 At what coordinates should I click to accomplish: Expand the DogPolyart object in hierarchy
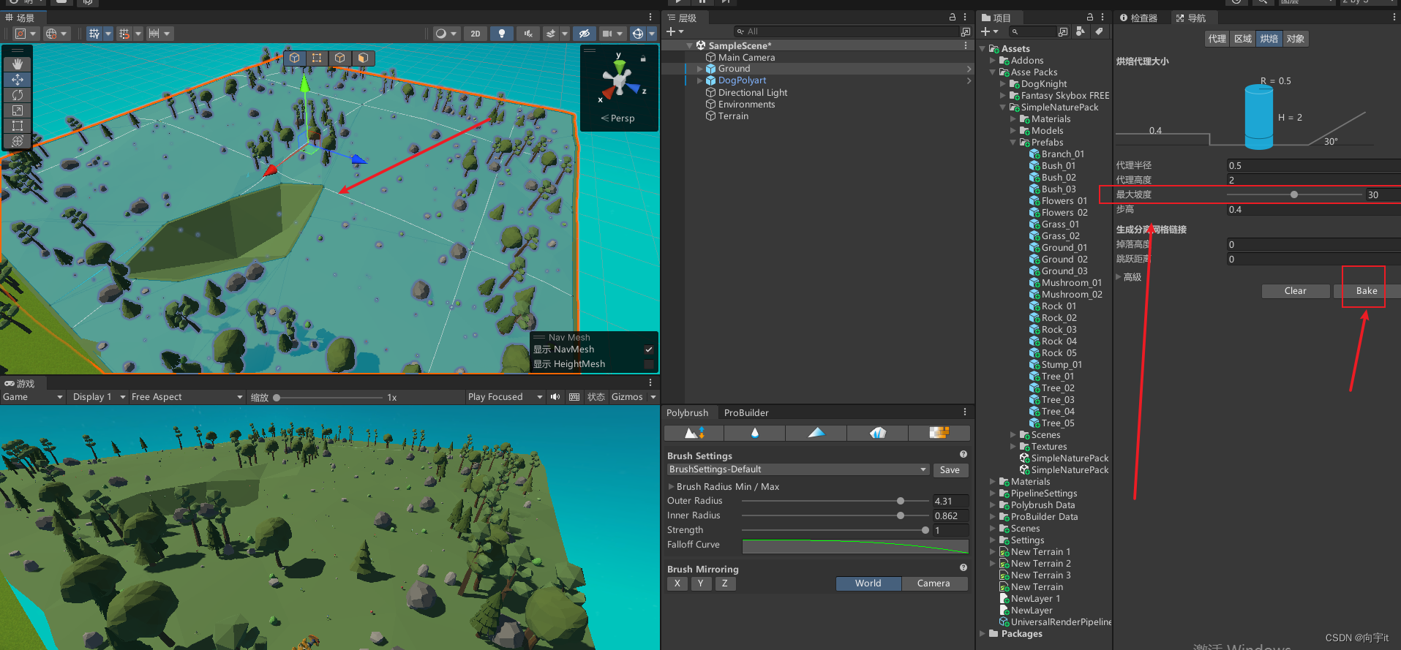tap(699, 80)
